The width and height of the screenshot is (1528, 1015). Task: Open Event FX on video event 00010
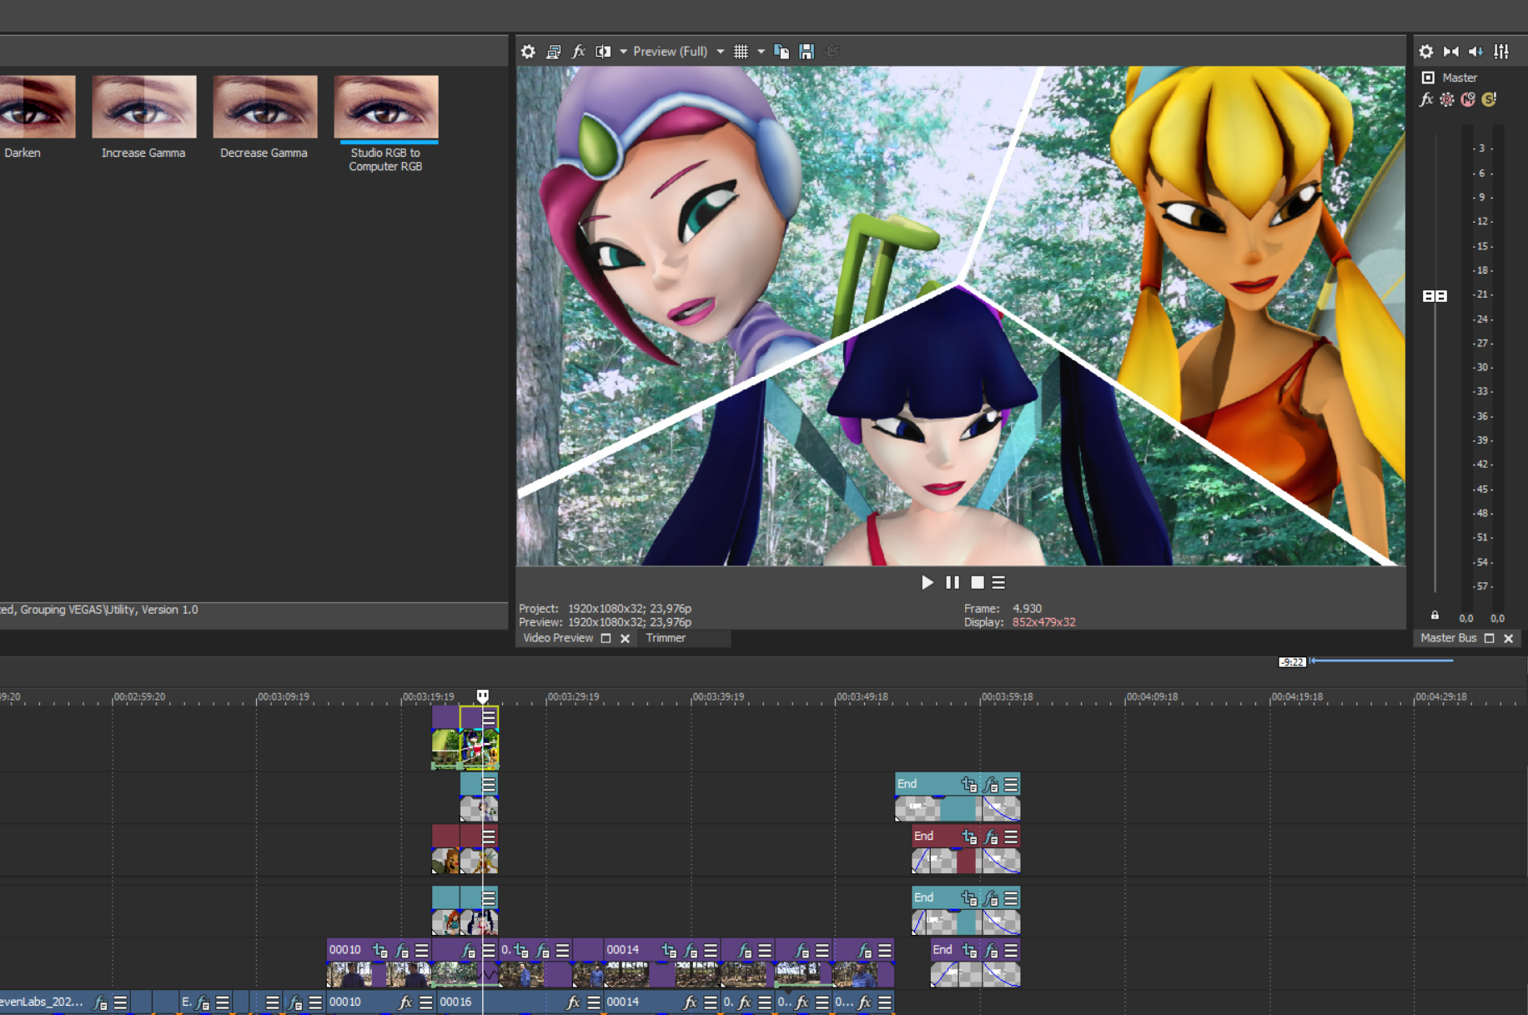(x=402, y=950)
